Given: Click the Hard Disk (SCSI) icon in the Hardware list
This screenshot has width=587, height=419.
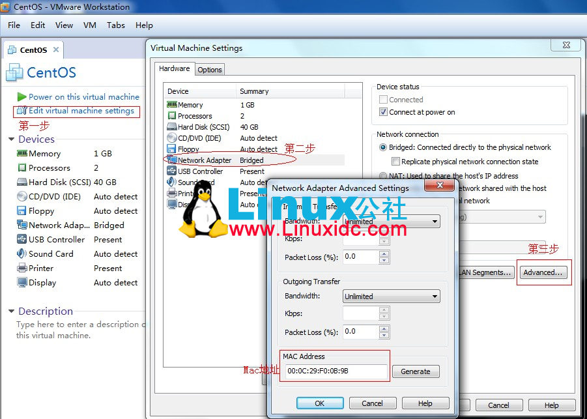Looking at the screenshot, I should (x=172, y=126).
